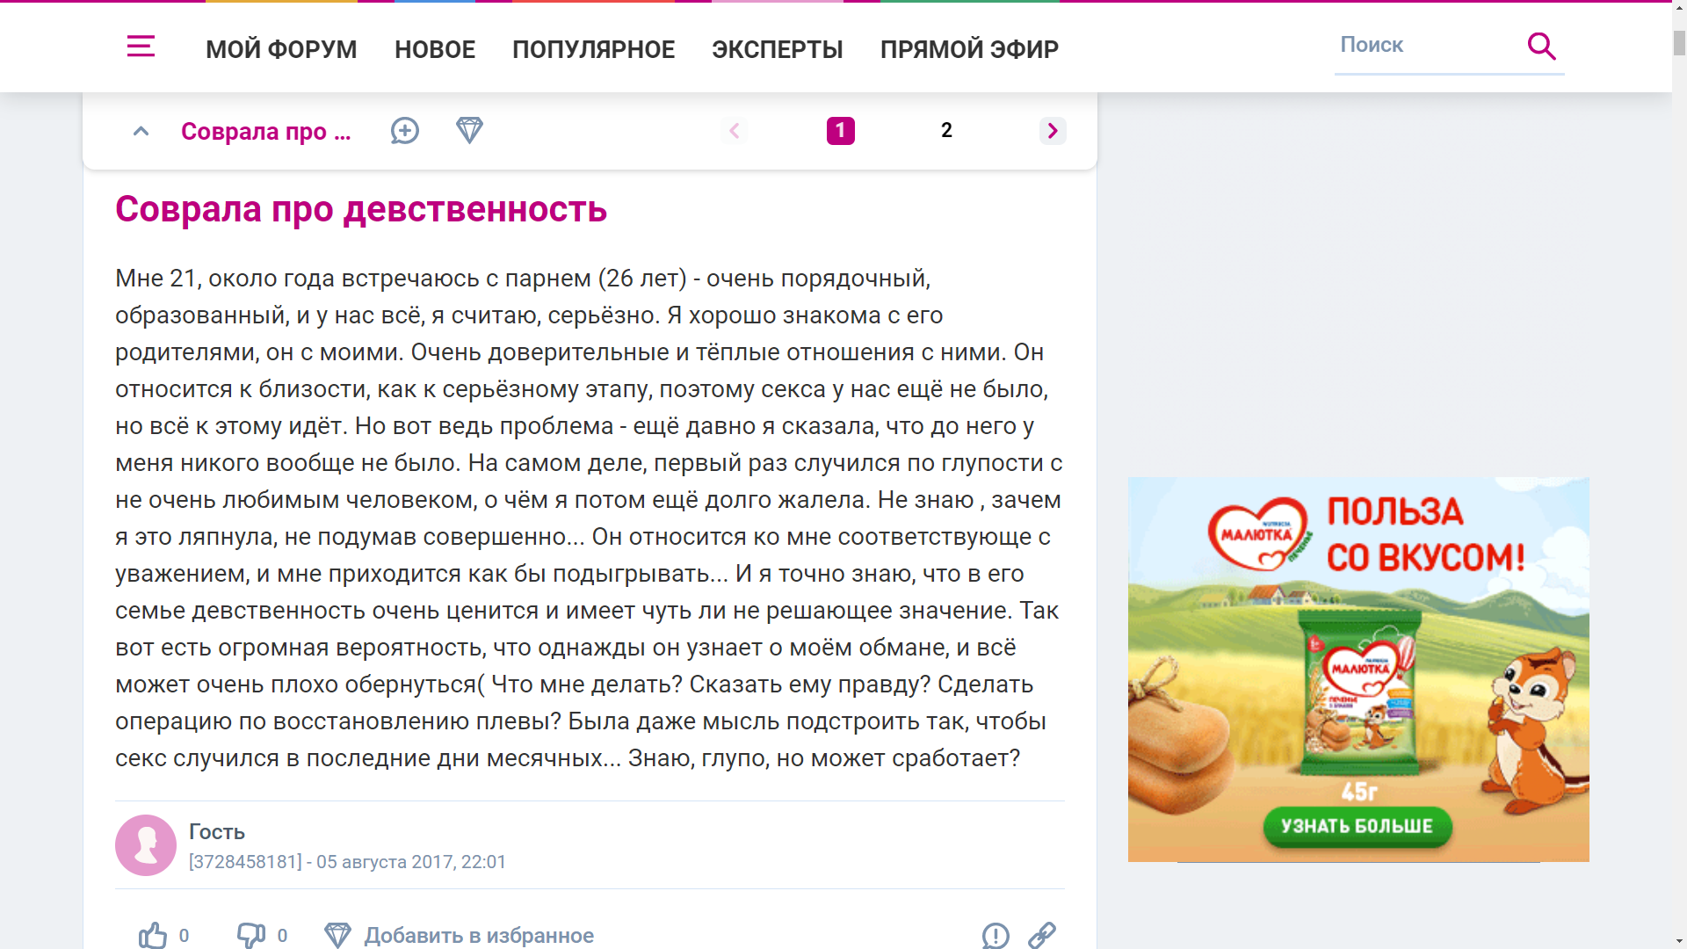This screenshot has width=1687, height=949.
Task: Like the post with thumbs up
Action: point(153,935)
